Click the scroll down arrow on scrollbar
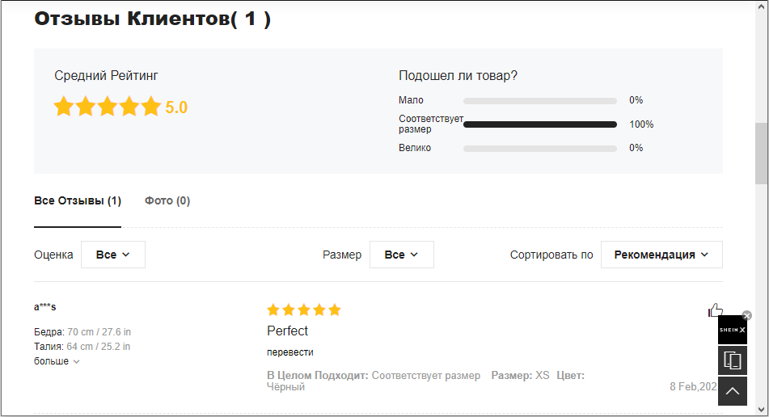The width and height of the screenshot is (769, 417). click(761, 409)
